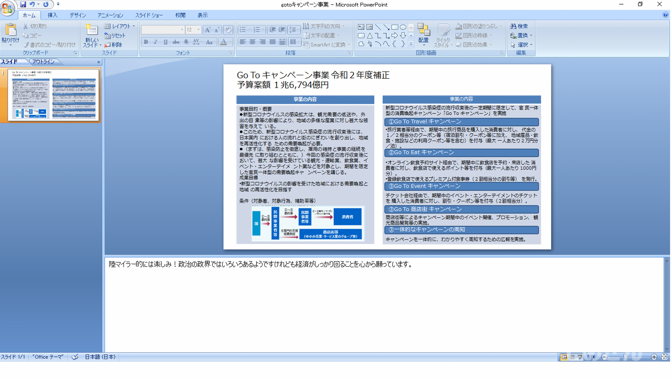Decrease the indent level
This screenshot has width=672, height=378.
pos(272,30)
